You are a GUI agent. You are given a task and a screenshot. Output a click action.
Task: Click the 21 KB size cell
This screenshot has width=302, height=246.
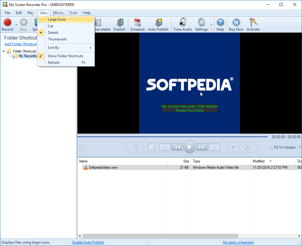[x=184, y=167]
